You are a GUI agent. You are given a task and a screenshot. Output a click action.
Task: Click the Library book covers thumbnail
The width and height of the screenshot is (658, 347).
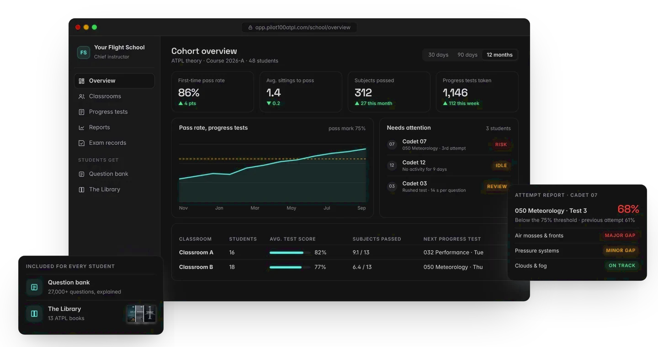pos(141,314)
